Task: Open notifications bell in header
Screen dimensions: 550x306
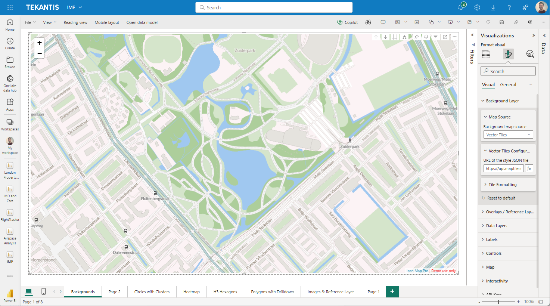Action: 461,7
